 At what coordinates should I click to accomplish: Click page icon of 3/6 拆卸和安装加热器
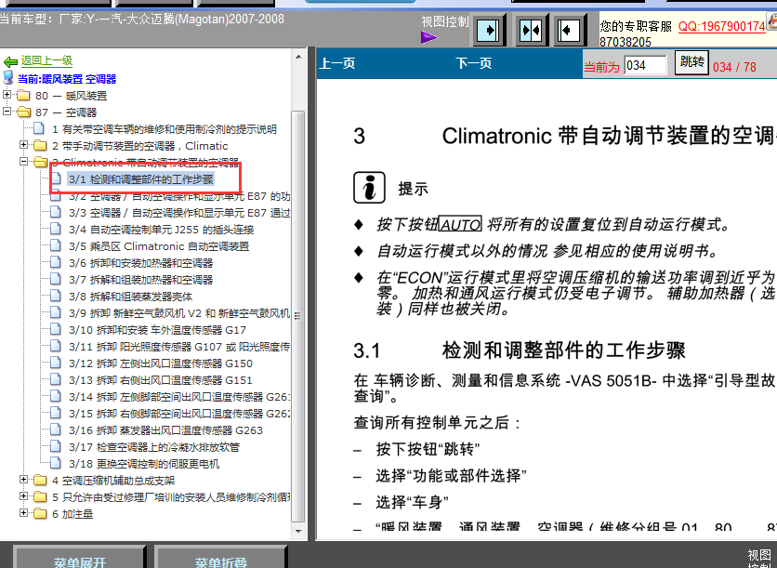pyautogui.click(x=56, y=262)
